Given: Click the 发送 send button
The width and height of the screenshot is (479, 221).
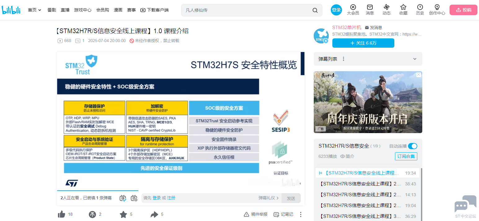Looking at the screenshot, I should 291,198.
